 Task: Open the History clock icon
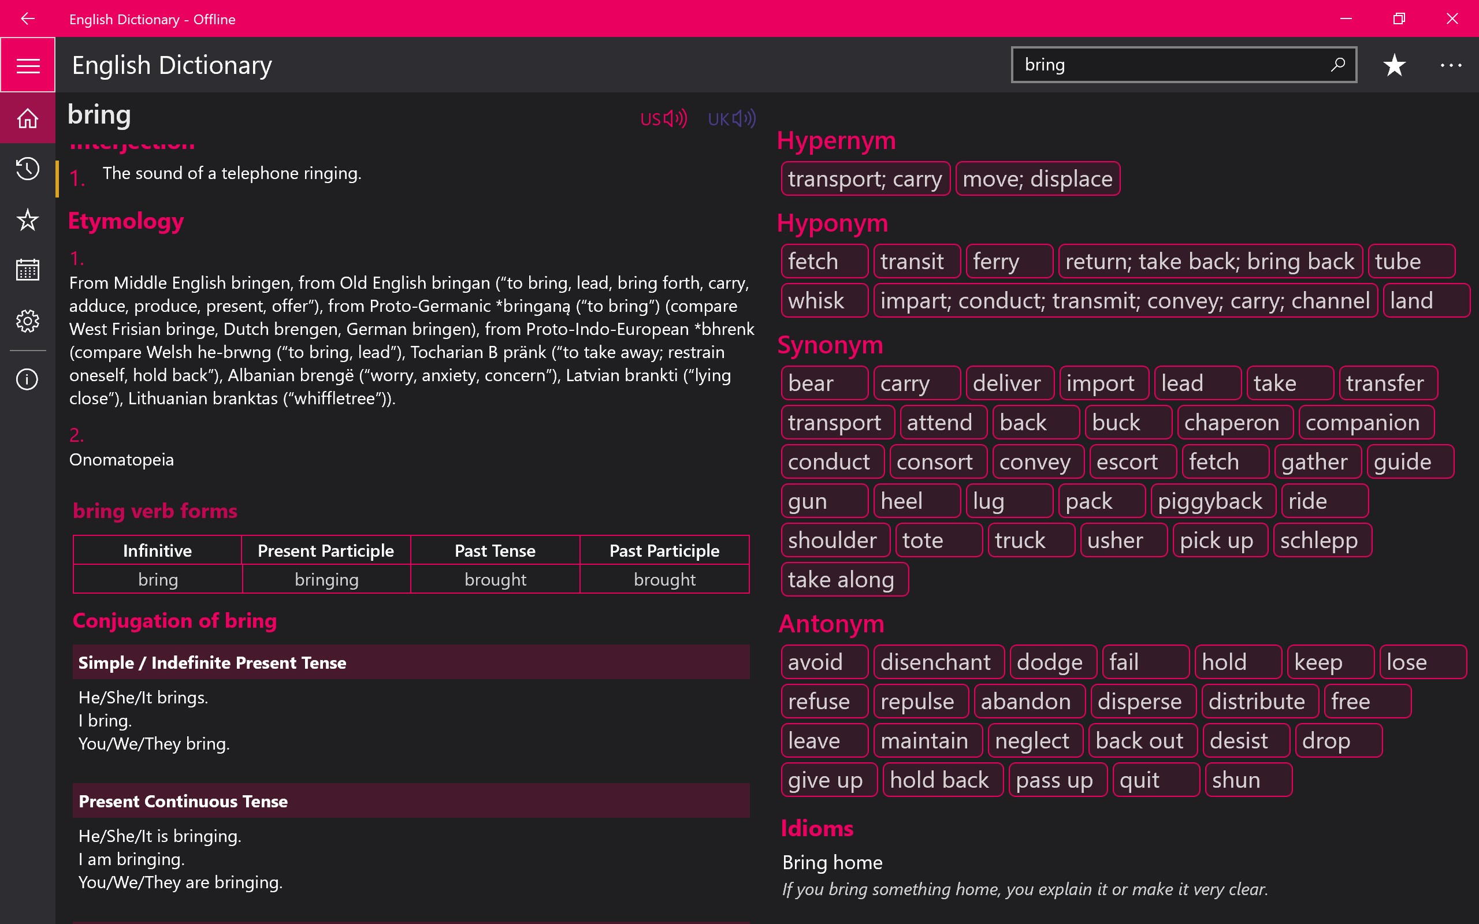(28, 169)
